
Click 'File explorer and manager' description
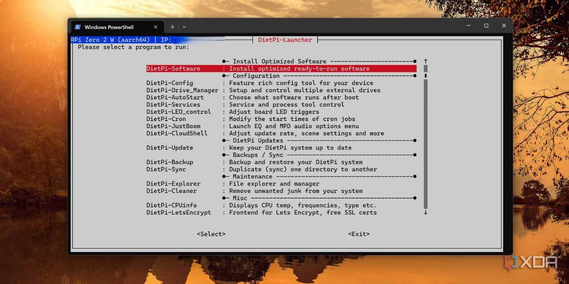click(x=274, y=184)
